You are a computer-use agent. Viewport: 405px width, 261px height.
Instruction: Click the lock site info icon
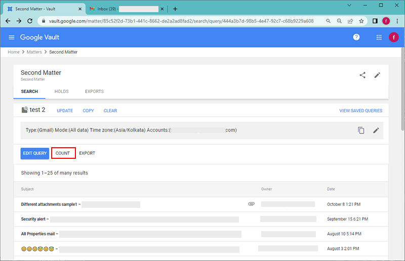[44, 21]
